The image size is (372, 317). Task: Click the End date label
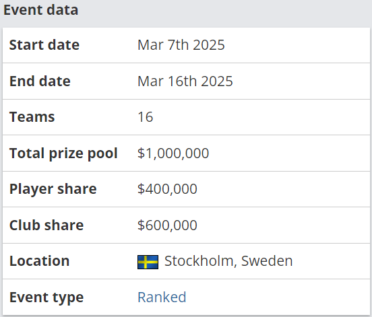point(40,81)
